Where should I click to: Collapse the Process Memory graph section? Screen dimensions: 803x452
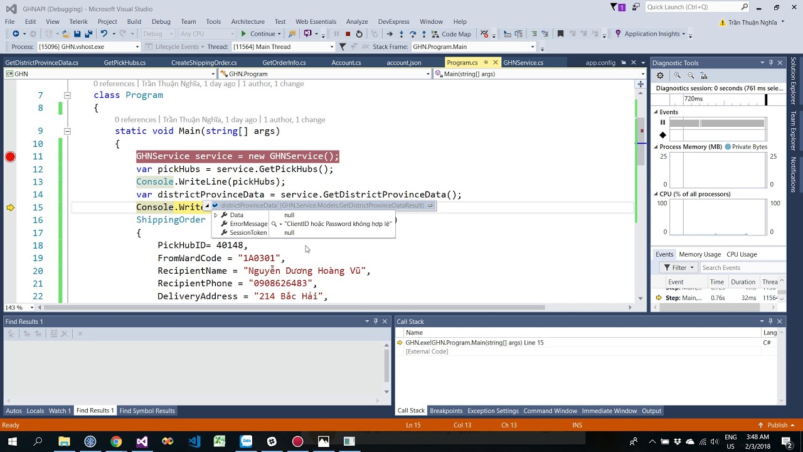(x=656, y=147)
